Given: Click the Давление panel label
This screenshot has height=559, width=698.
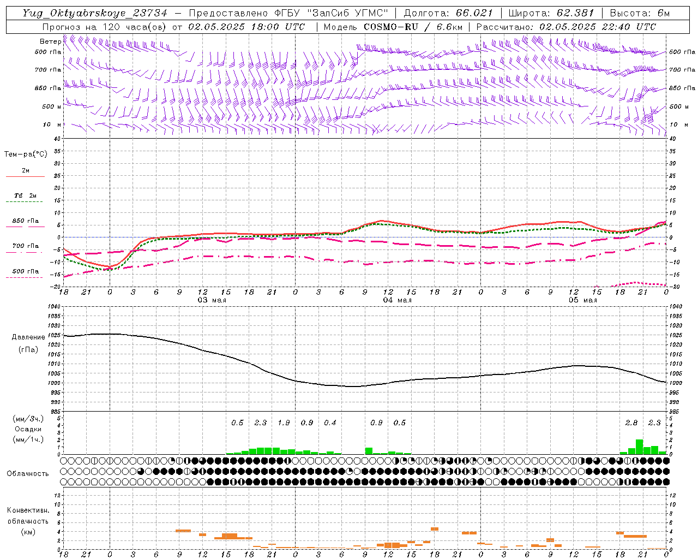Looking at the screenshot, I should tap(28, 337).
